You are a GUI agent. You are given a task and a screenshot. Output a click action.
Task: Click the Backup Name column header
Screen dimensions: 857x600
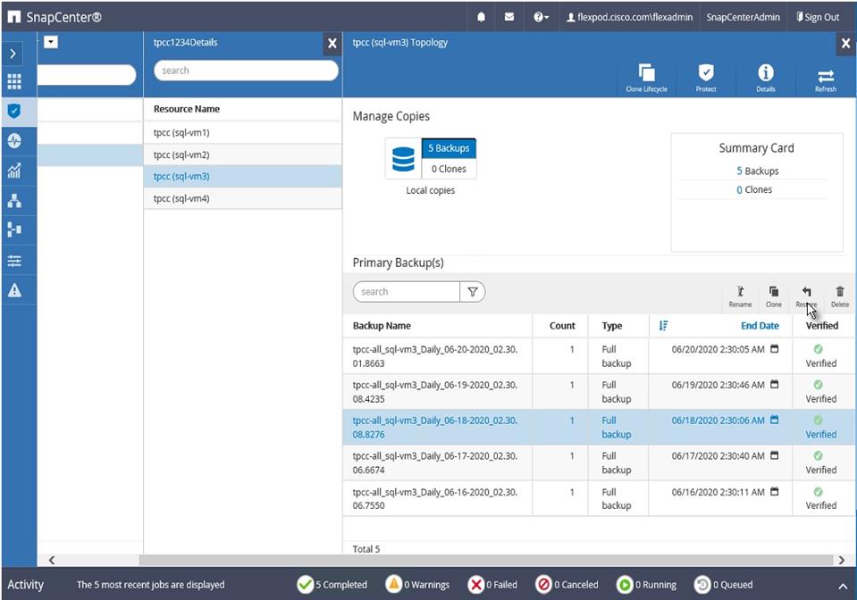(382, 326)
